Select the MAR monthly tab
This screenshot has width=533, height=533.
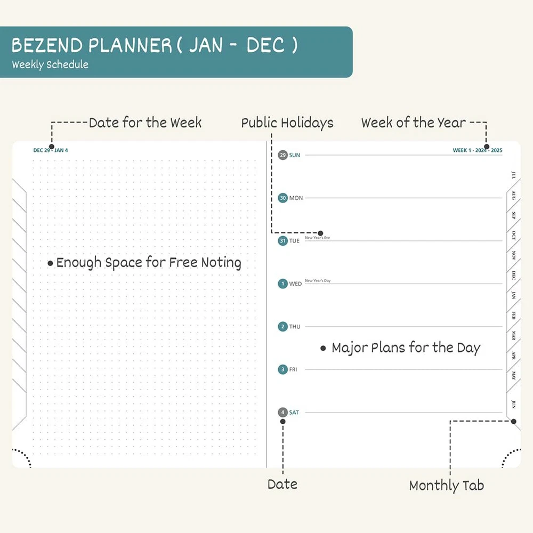point(513,336)
